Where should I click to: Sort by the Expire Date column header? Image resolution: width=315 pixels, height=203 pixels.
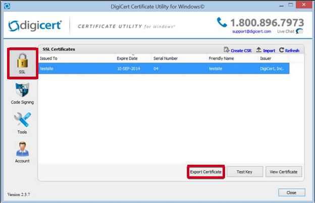133,58
